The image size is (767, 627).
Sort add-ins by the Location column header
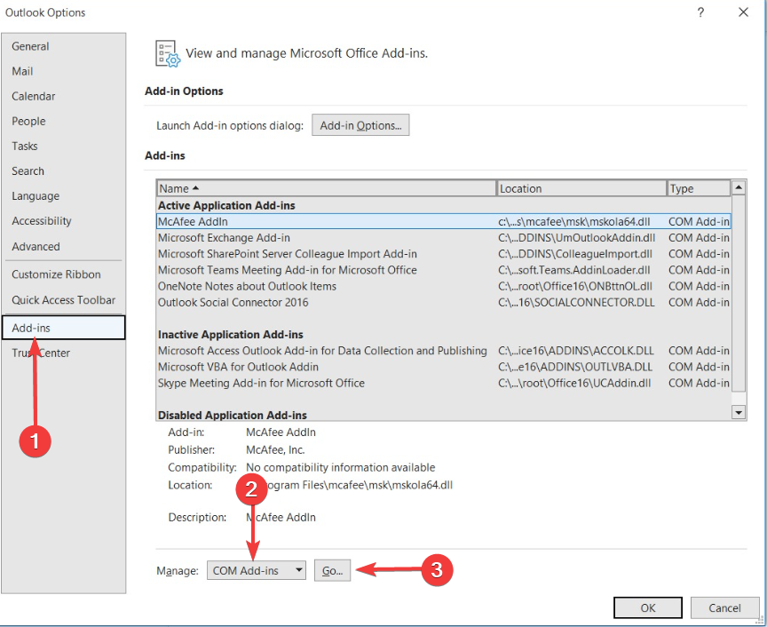581,188
